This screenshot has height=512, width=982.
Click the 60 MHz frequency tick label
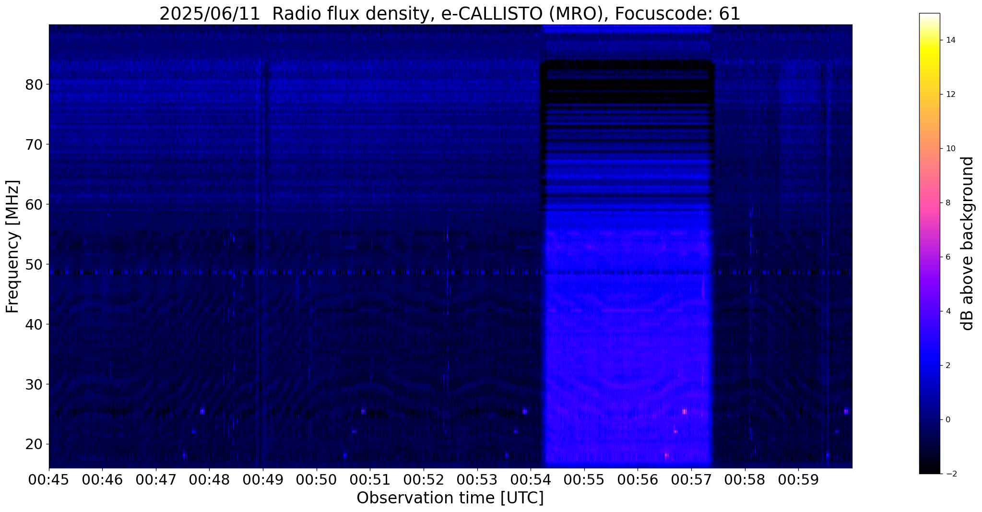33,204
